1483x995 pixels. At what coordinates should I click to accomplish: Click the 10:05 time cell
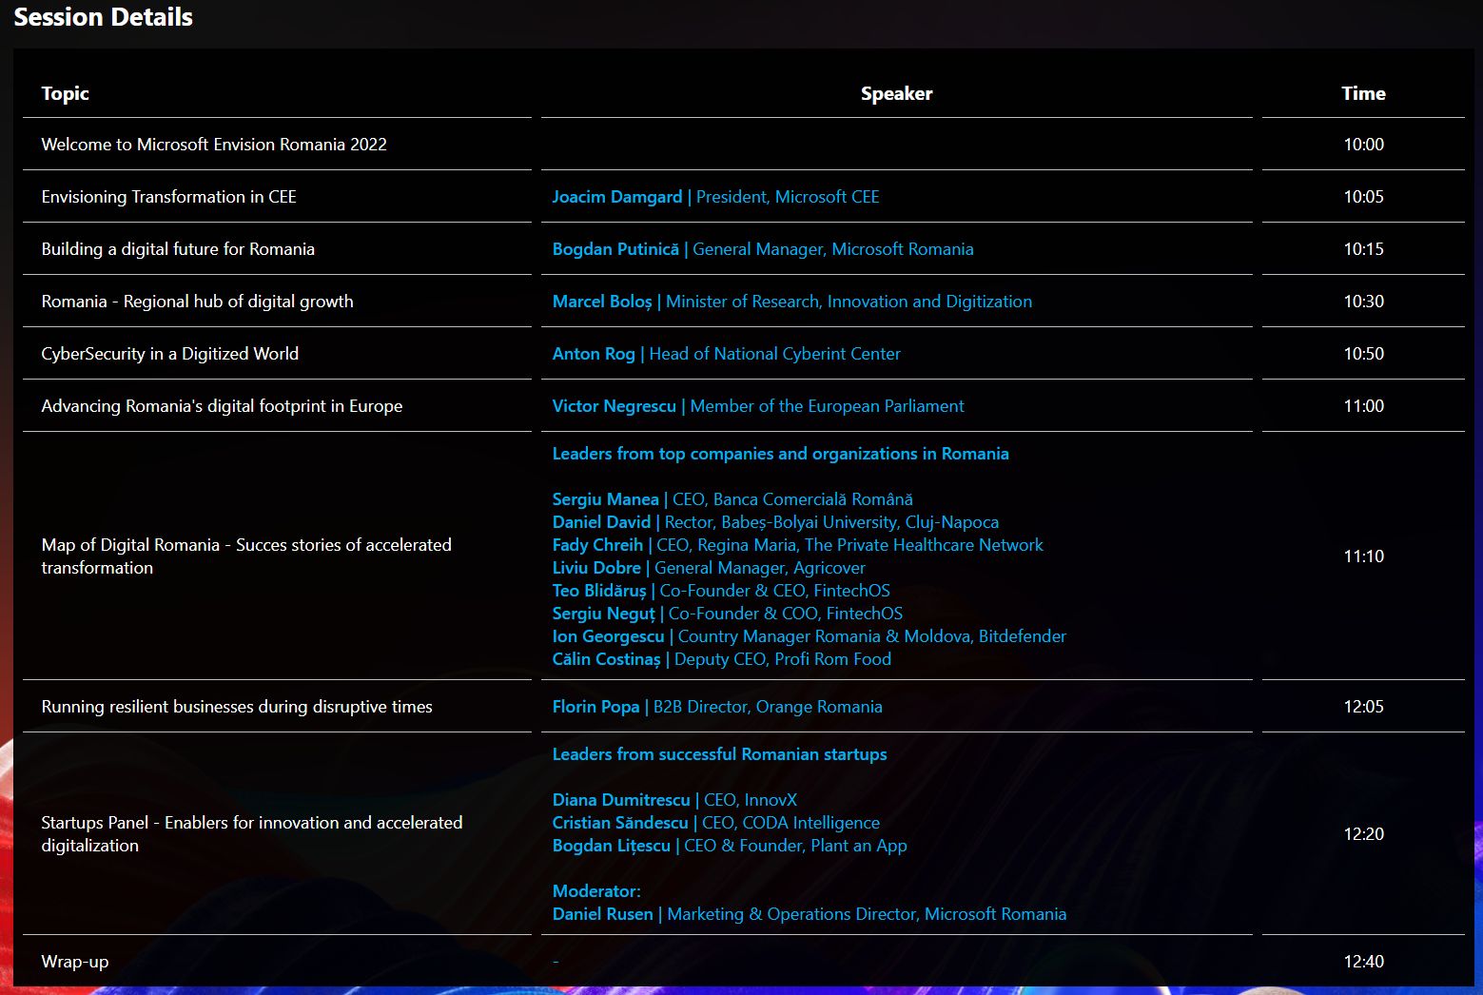pyautogui.click(x=1363, y=197)
